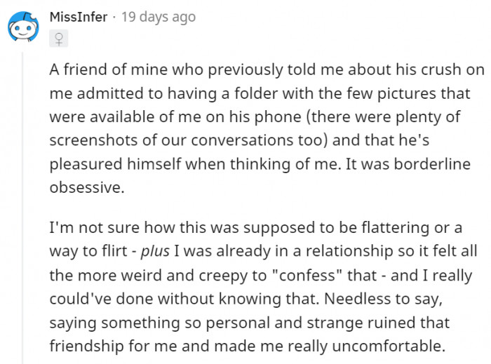Click the female symbol flair badge

[x=58, y=39]
